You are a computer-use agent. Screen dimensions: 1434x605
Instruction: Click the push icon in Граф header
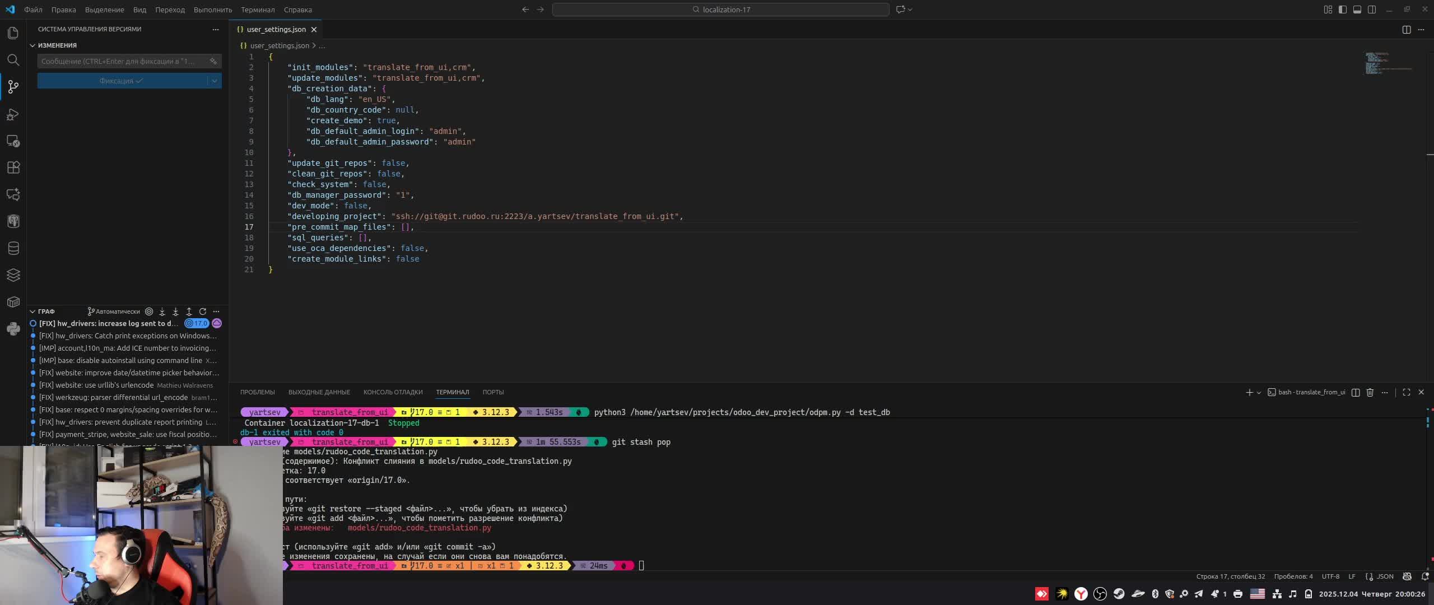[189, 311]
